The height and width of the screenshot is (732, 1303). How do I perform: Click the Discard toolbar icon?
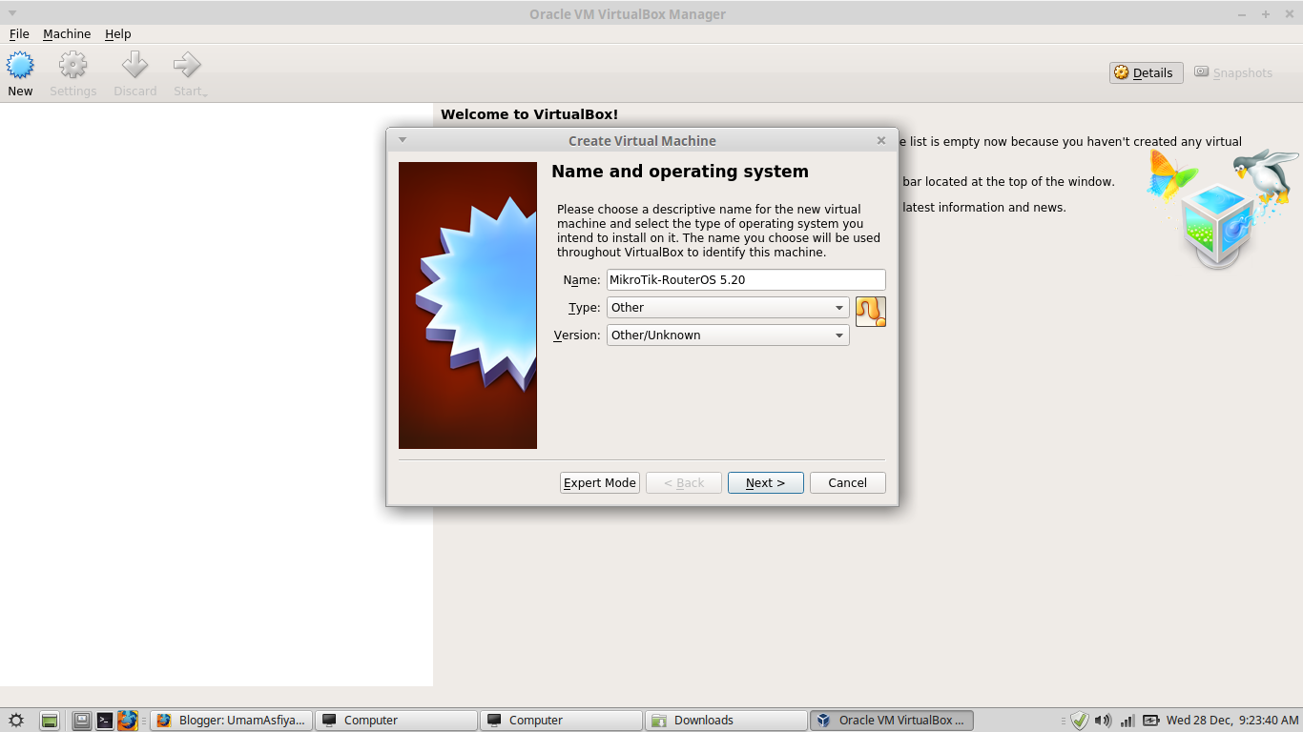tap(134, 66)
